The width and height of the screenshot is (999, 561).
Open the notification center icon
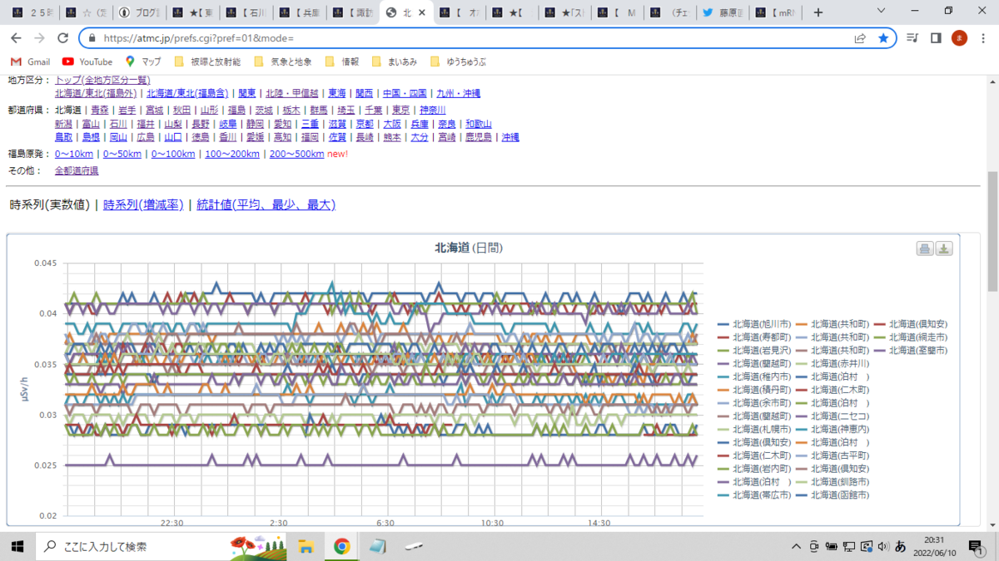coord(975,546)
